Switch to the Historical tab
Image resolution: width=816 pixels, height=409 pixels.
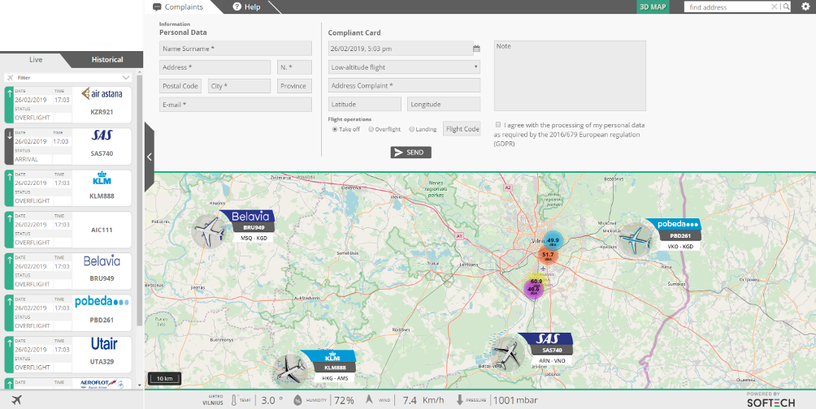[107, 59]
